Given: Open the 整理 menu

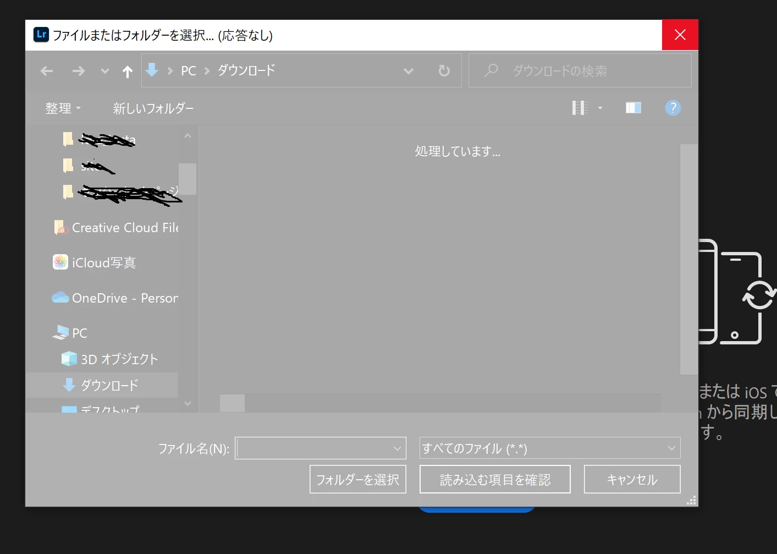Looking at the screenshot, I should [63, 108].
